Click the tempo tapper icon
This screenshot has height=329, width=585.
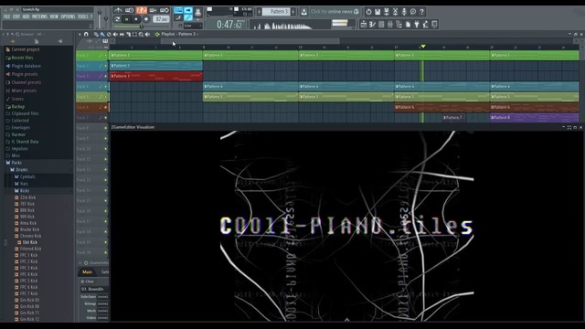(425, 25)
